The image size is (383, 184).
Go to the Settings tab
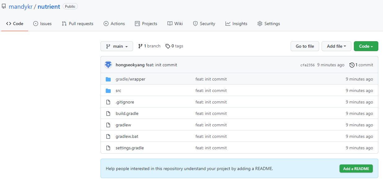[269, 24]
